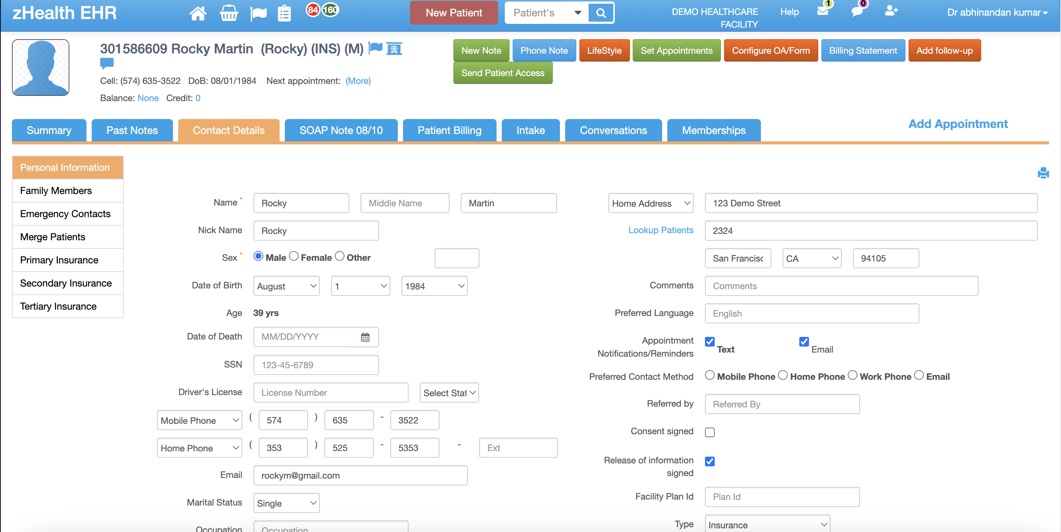Choose Email preferred contact method

click(919, 375)
